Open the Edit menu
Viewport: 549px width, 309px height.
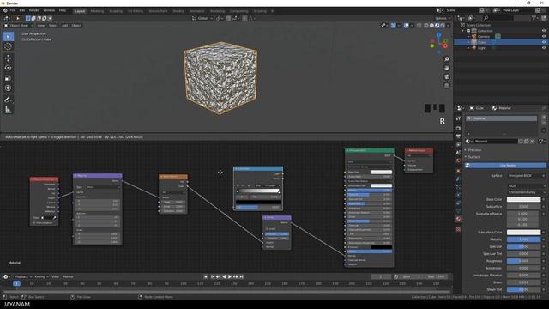click(22, 11)
